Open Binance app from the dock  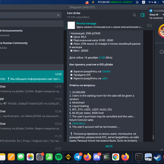click(68, 157)
